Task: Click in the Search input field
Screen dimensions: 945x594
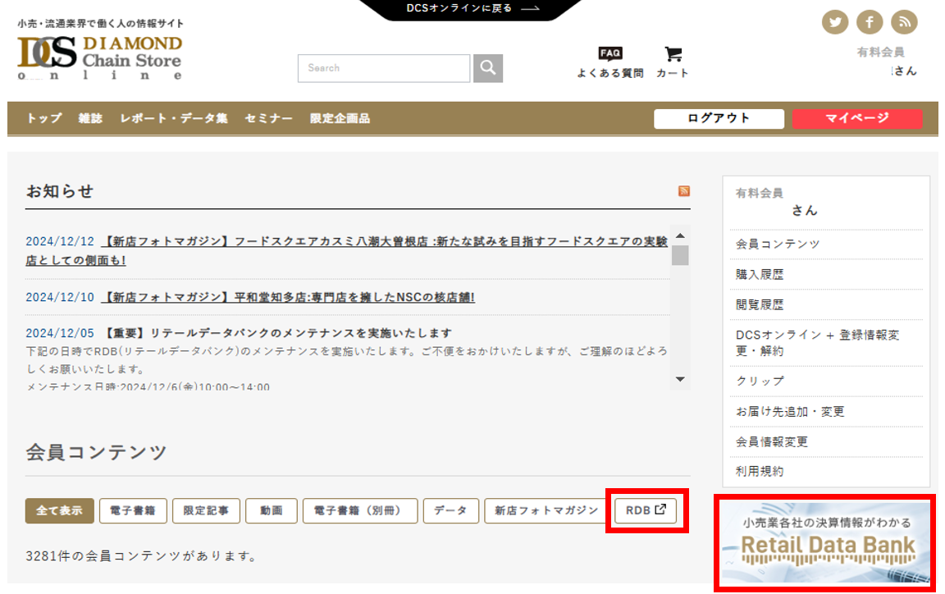Action: tap(384, 68)
